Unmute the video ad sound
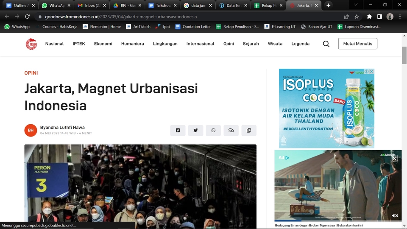 (x=395, y=215)
